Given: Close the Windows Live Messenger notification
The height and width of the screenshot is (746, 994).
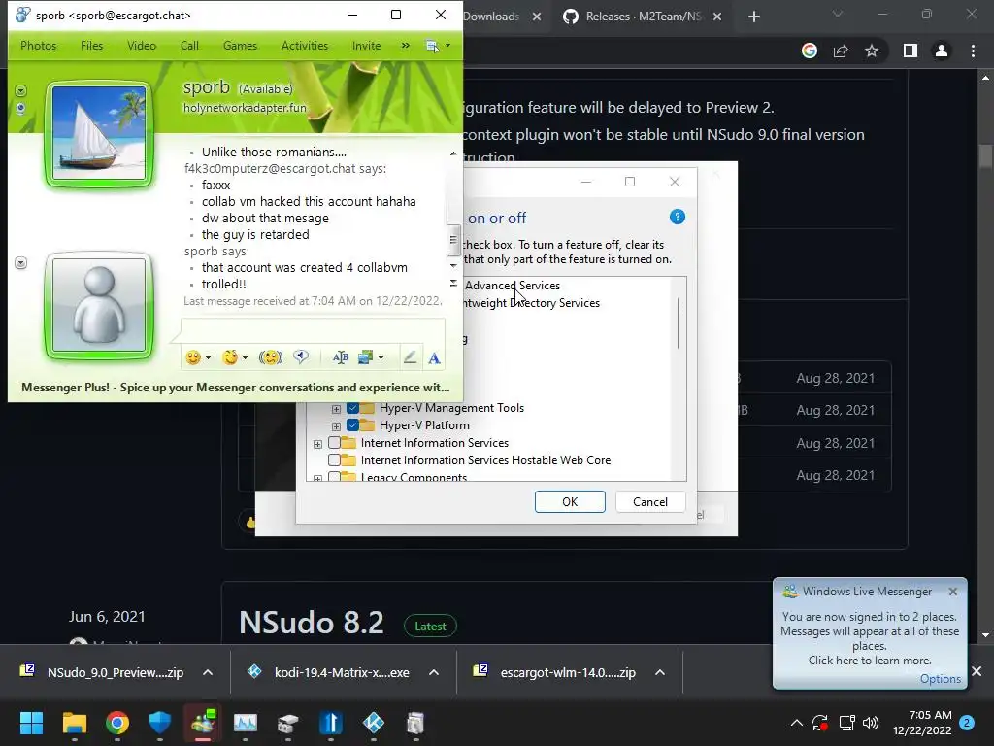Looking at the screenshot, I should click(x=953, y=592).
